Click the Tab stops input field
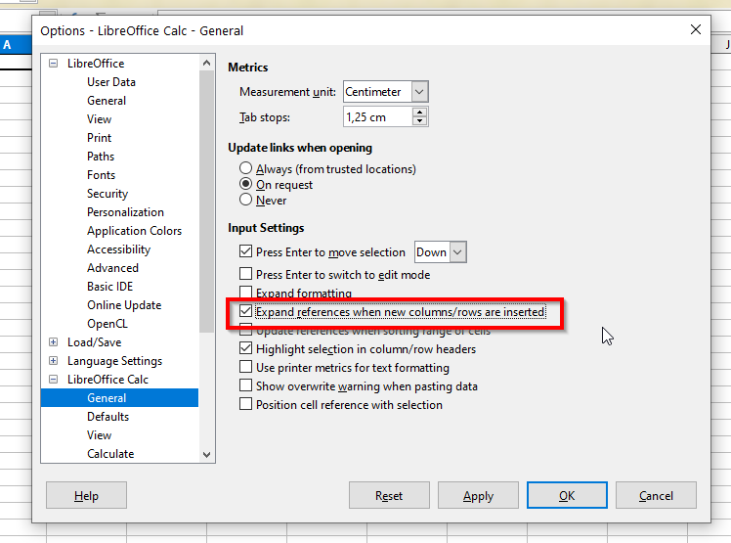The height and width of the screenshot is (543, 731). (x=378, y=116)
